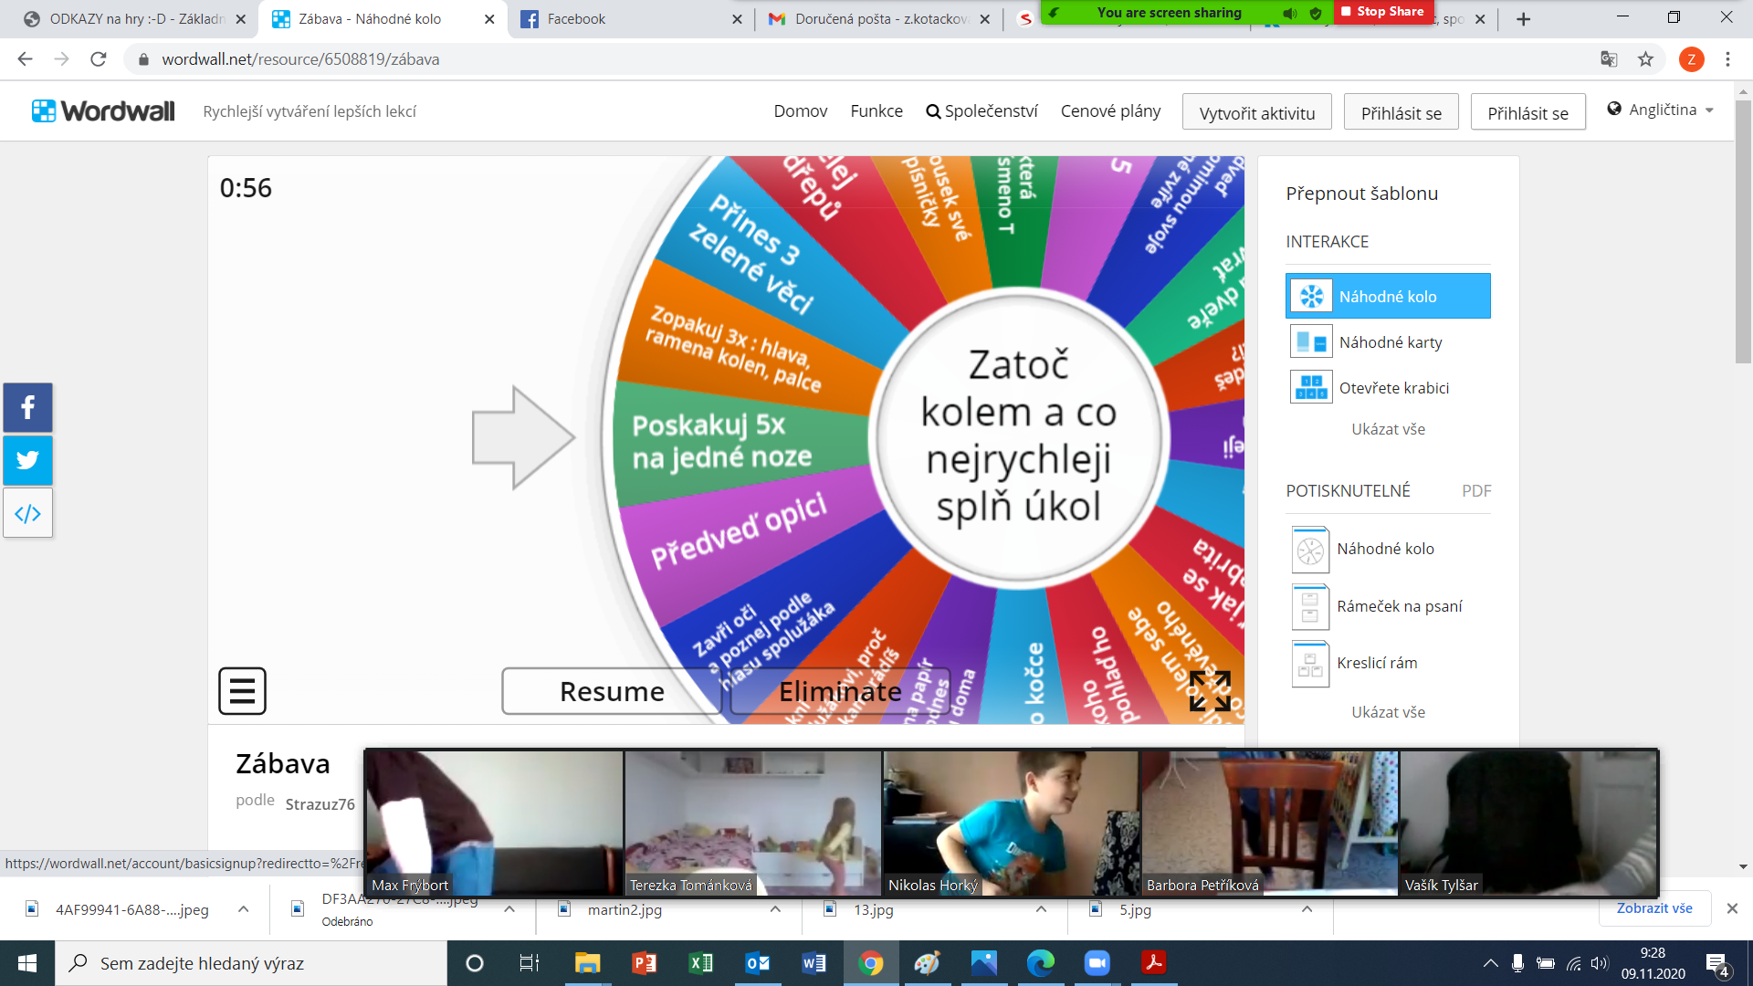This screenshot has height=986, width=1753.
Task: Open Společenství navigation item
Action: click(981, 111)
